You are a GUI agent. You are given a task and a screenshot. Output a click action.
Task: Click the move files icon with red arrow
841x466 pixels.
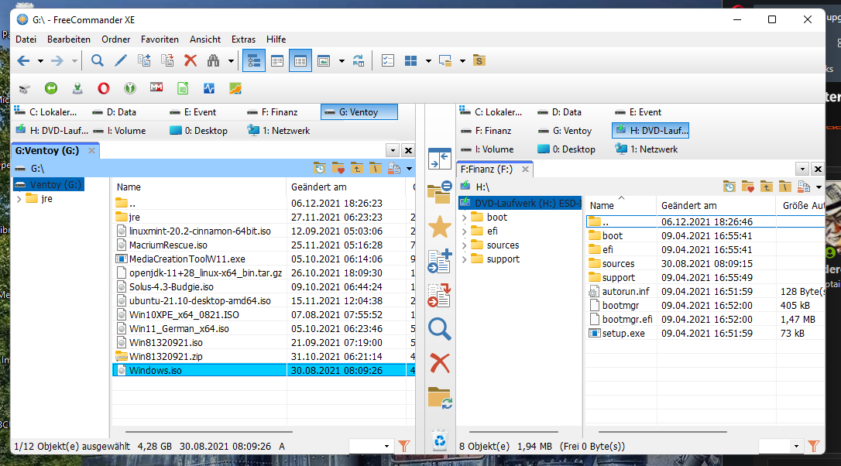click(x=167, y=60)
